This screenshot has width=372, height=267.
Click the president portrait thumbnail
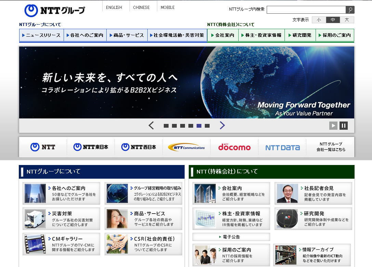click(287, 193)
